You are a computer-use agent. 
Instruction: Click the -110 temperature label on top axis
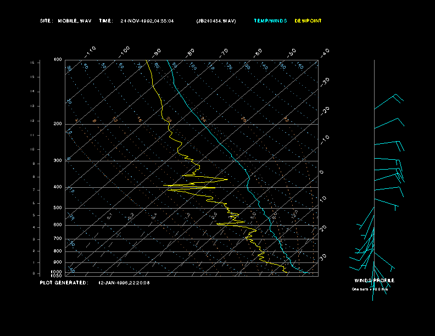[x=90, y=52]
